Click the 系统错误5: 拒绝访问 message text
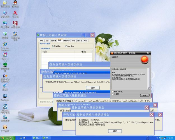Screen dimensions: 175x140 90,120
